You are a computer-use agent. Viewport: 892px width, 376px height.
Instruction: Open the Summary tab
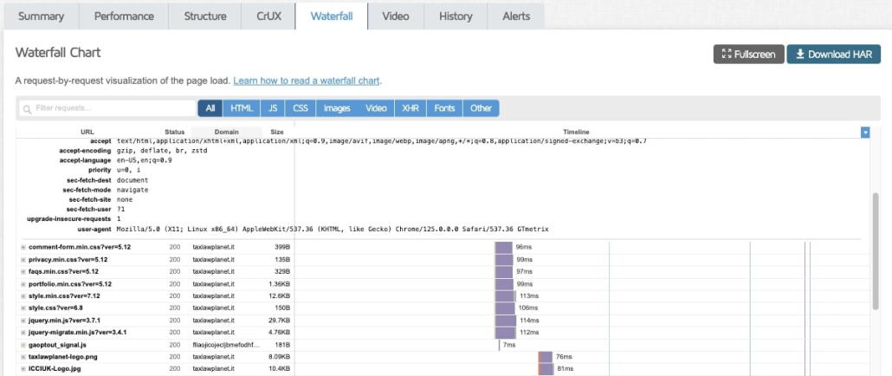coord(40,16)
